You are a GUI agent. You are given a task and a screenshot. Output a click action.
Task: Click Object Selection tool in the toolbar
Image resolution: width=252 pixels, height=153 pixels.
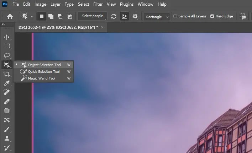pos(7,65)
